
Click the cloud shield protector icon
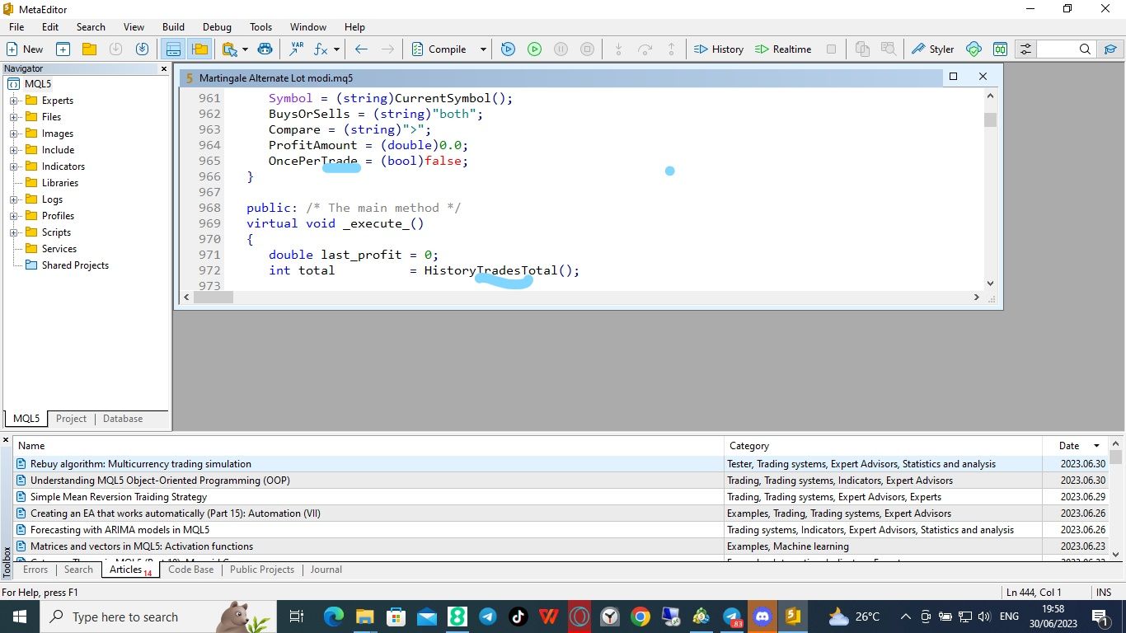point(974,49)
